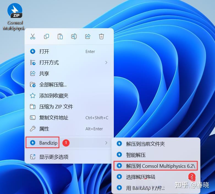
Task: Open the 打开方式 submenu entry
Action: tap(69, 63)
